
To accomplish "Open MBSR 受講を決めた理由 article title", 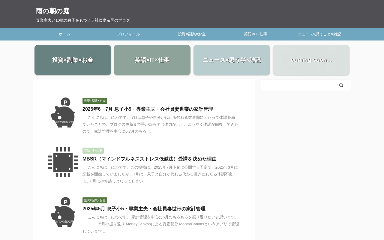I will coord(149,159).
